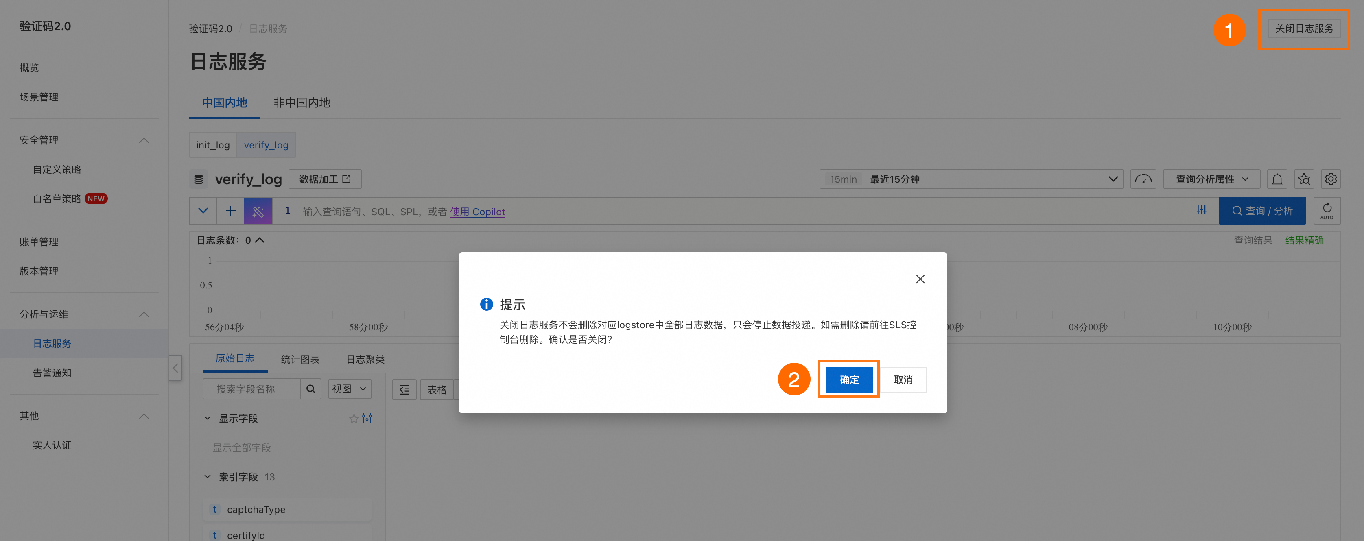
Task: Click the favorites star icon
Action: click(1304, 179)
